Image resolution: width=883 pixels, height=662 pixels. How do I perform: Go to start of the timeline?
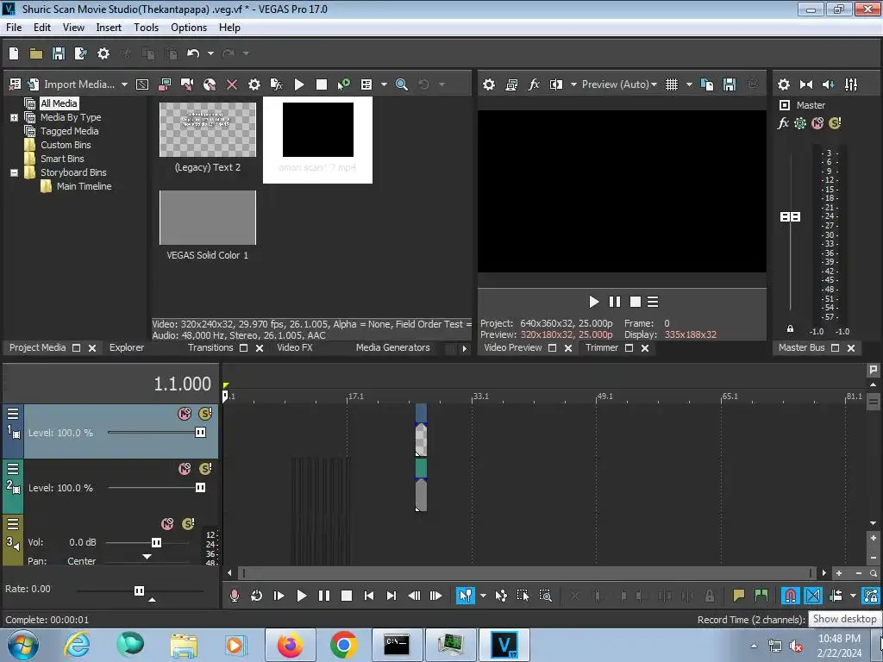[369, 596]
